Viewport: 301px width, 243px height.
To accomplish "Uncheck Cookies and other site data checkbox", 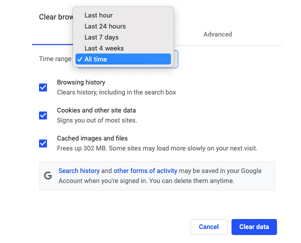I will [x=43, y=115].
